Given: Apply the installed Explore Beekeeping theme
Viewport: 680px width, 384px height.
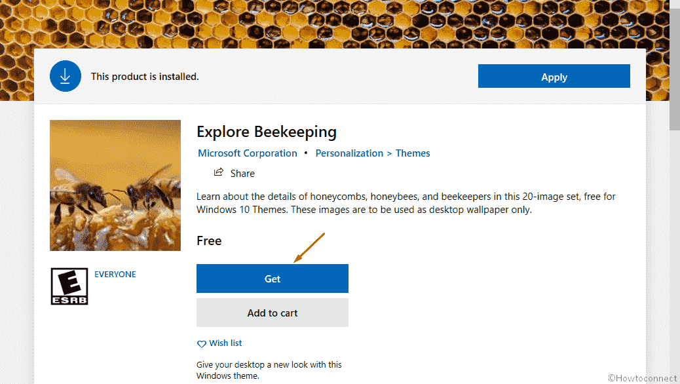Looking at the screenshot, I should pyautogui.click(x=554, y=77).
